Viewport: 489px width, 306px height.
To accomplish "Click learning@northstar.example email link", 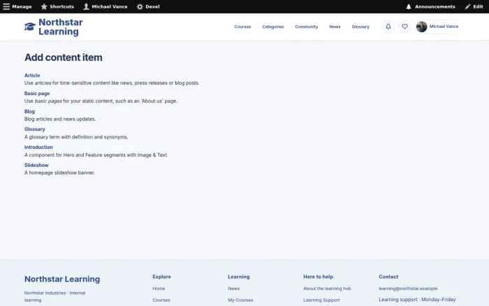I will coord(408,289).
